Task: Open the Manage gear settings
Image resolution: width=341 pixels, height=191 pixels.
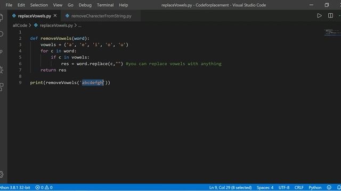Action: 2,175
